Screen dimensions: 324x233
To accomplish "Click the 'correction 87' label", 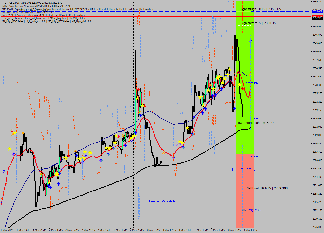I will 254,156.
